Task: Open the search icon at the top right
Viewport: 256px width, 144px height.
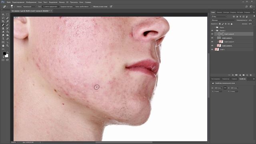Action: point(246,6)
